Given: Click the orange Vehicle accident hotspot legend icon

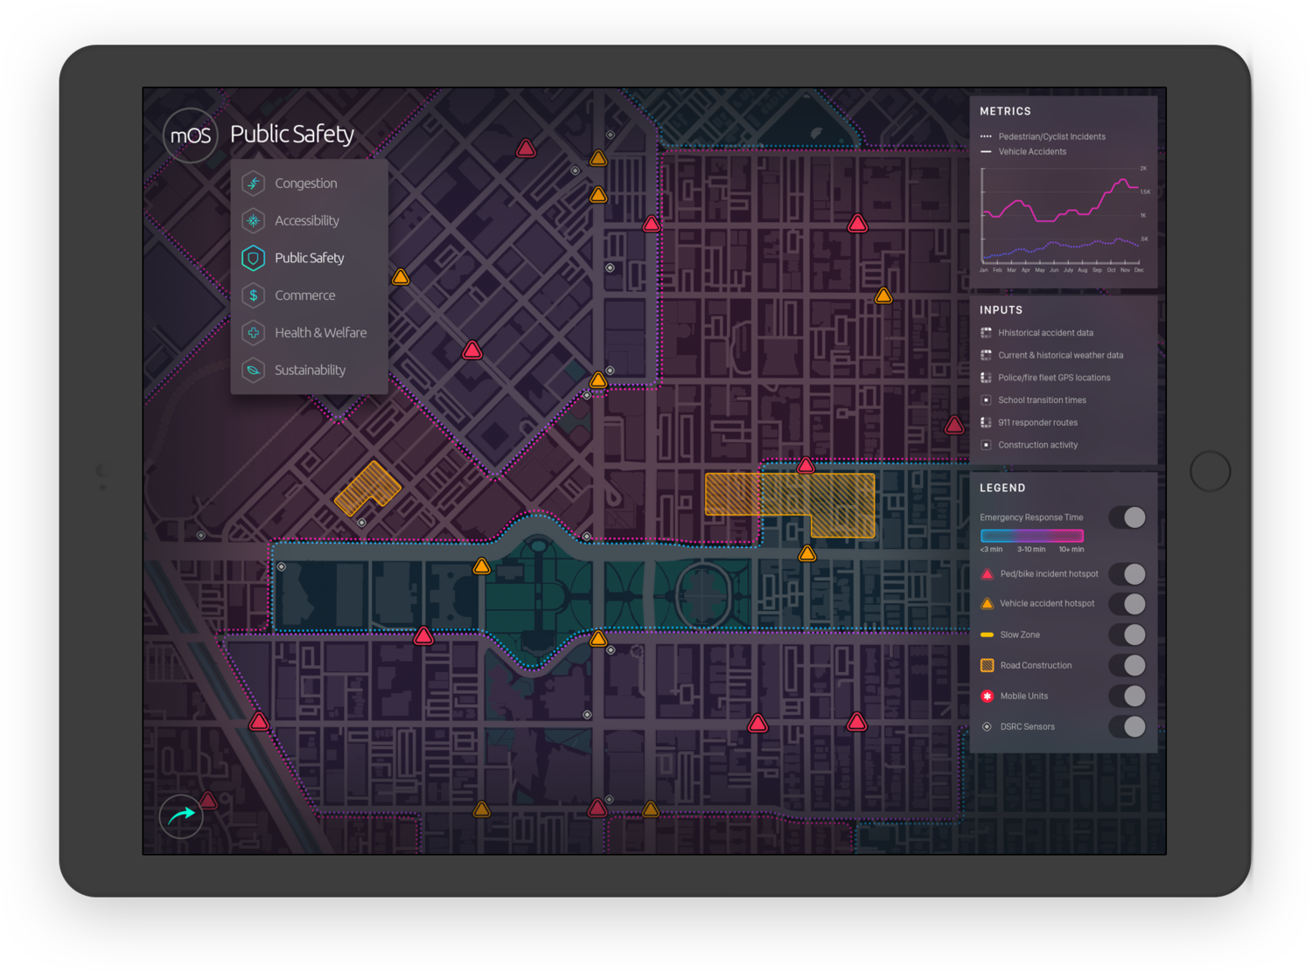Looking at the screenshot, I should point(987,604).
